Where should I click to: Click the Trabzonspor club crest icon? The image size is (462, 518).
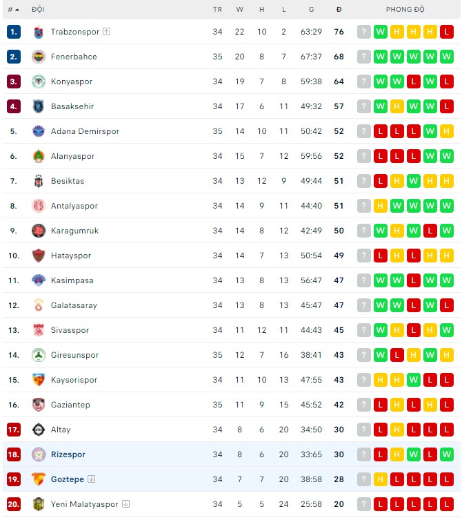click(39, 32)
